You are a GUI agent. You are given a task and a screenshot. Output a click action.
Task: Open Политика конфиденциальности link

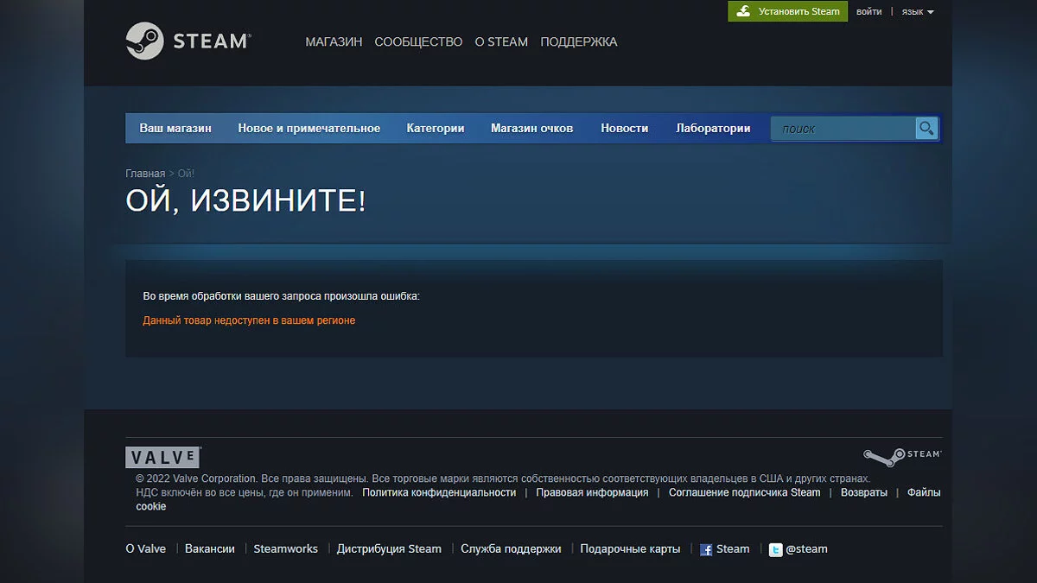coord(439,492)
